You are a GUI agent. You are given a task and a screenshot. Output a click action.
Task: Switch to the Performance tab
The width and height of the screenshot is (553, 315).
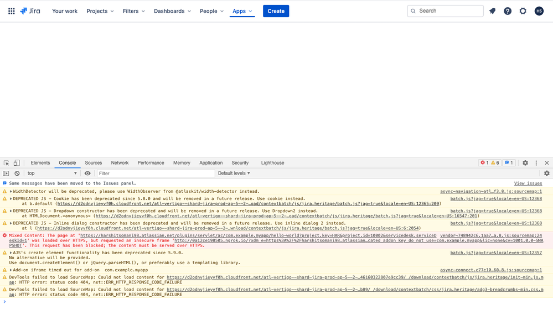coord(151,163)
